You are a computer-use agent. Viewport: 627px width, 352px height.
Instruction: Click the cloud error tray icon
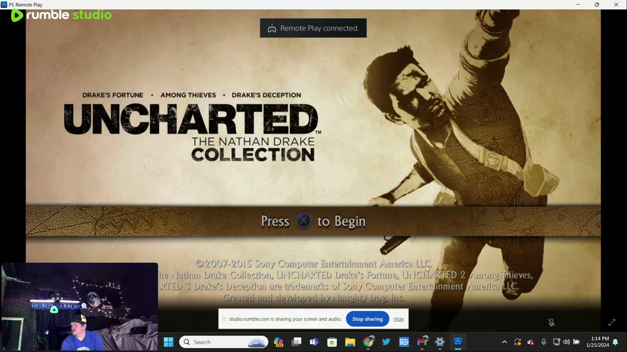click(x=531, y=342)
